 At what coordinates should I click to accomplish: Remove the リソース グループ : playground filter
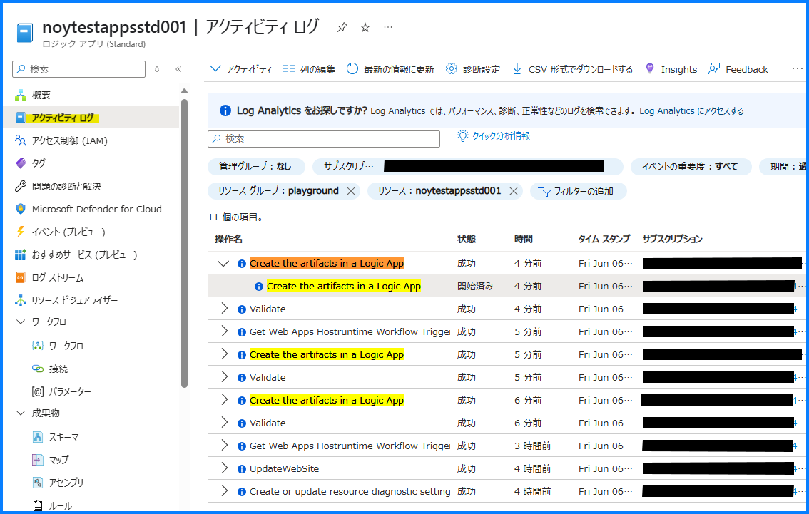pos(351,191)
